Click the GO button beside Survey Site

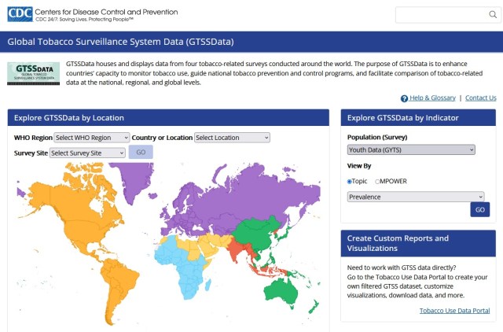(x=141, y=152)
